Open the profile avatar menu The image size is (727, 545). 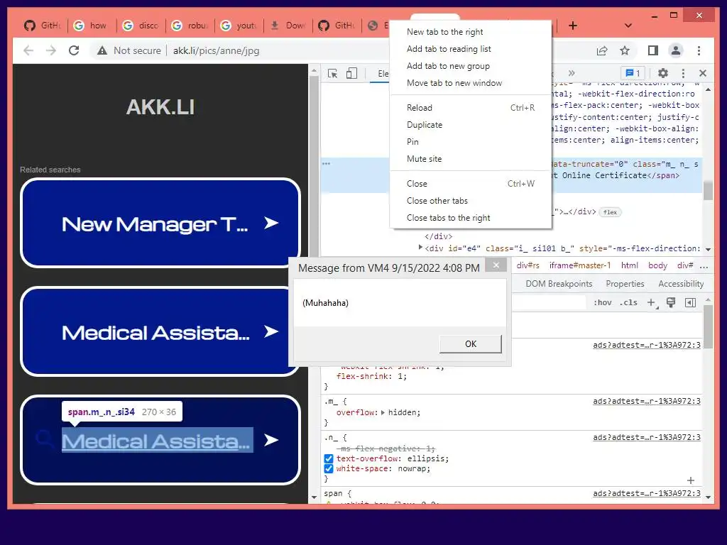click(x=676, y=50)
